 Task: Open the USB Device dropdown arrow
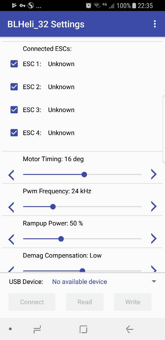click(x=154, y=281)
